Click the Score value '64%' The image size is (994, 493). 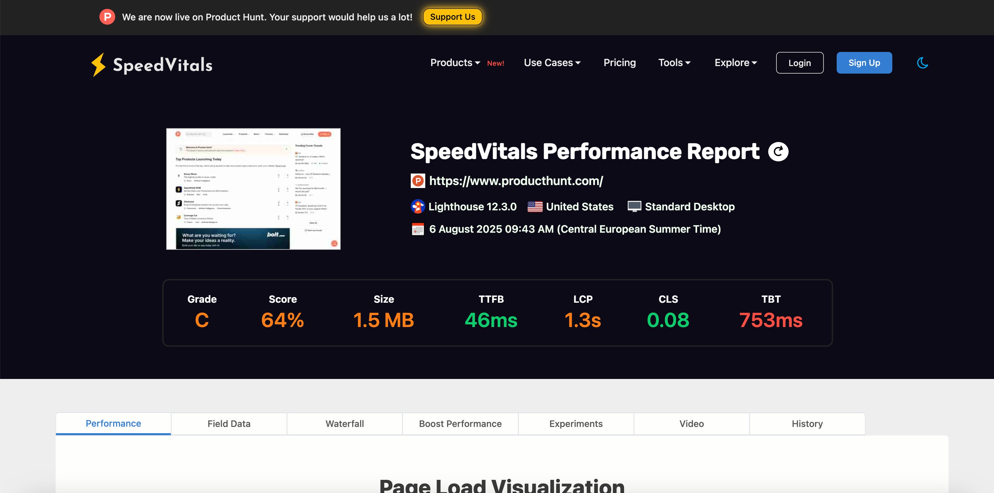(x=282, y=320)
